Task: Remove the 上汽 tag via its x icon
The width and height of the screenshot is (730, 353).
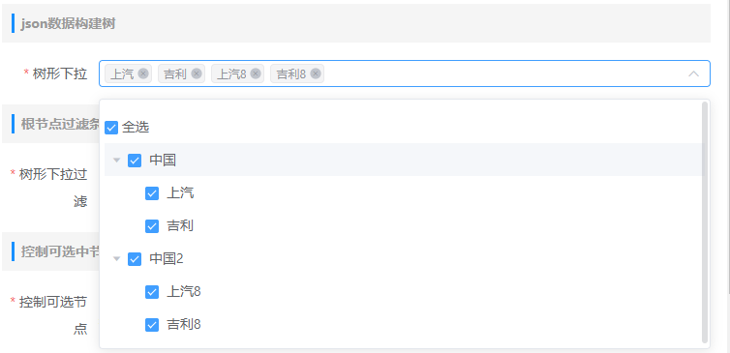Action: click(x=143, y=74)
